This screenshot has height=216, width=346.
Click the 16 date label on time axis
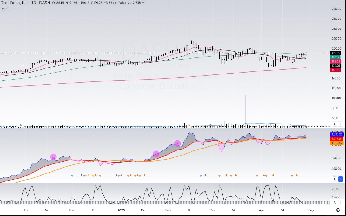click(x=142, y=210)
